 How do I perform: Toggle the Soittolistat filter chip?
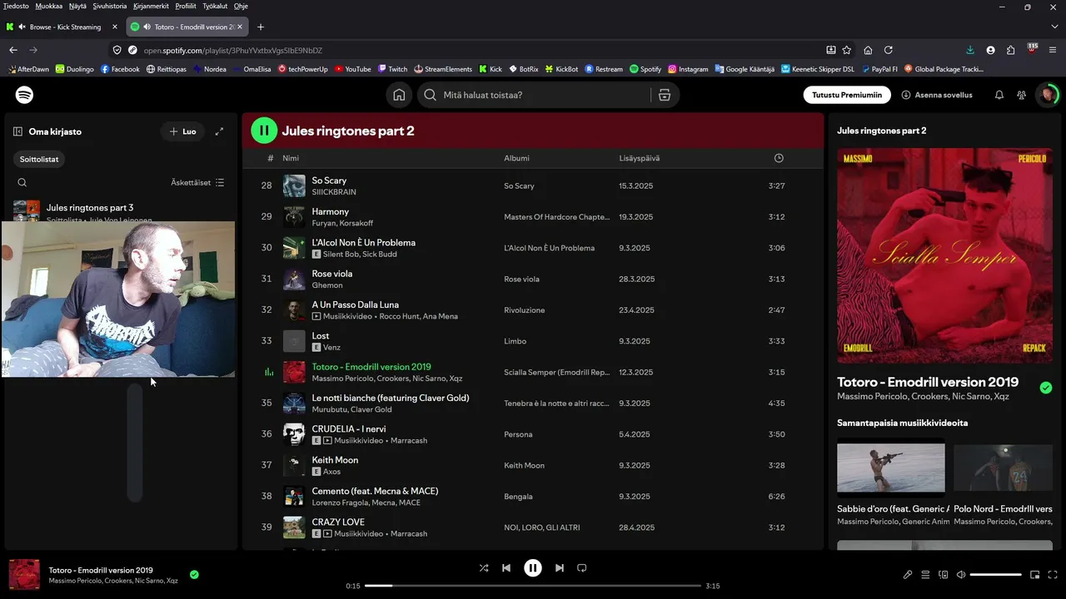click(x=39, y=159)
